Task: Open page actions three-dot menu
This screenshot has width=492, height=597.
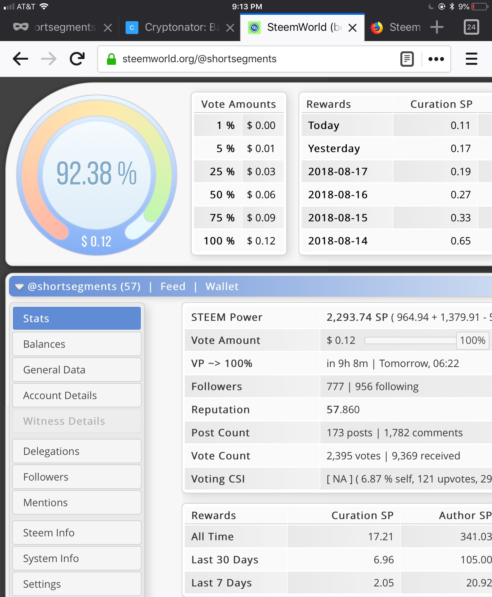Action: pos(436,59)
